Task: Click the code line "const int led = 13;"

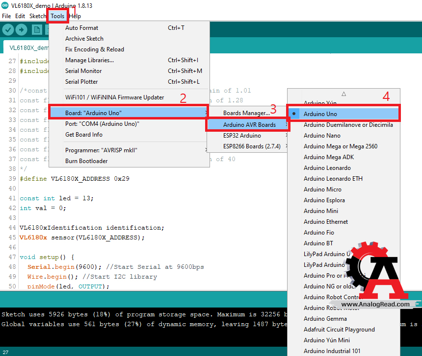Action: [56, 198]
